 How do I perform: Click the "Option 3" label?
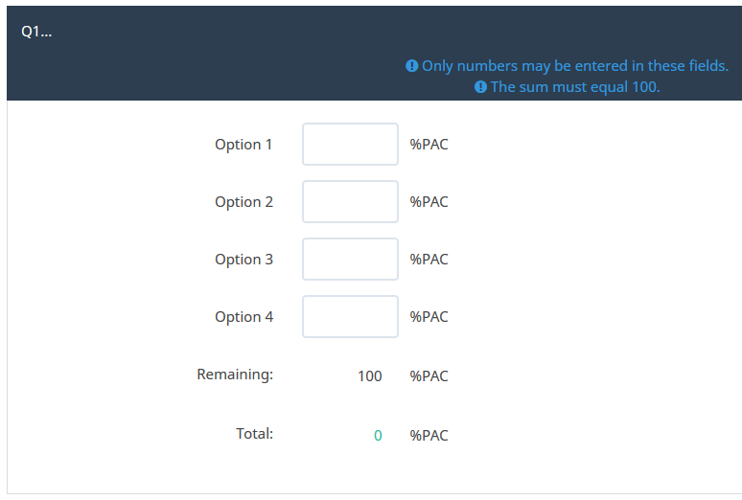[243, 260]
